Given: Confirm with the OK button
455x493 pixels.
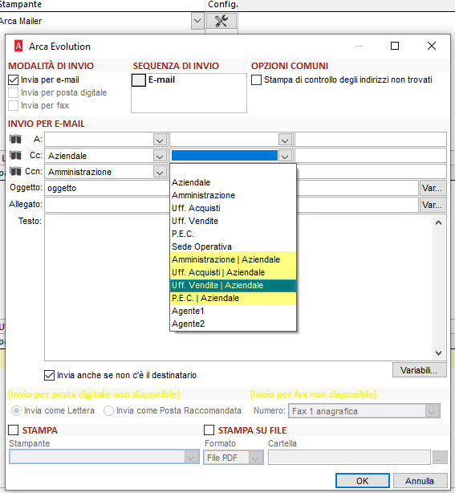Looking at the screenshot, I should tap(362, 481).
